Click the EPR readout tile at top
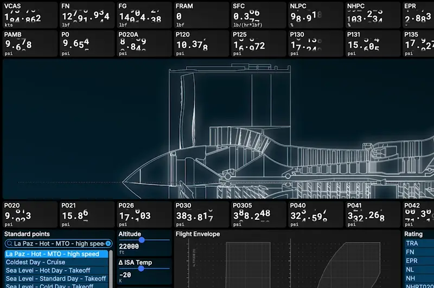The height and width of the screenshot is (288, 434). click(x=418, y=15)
